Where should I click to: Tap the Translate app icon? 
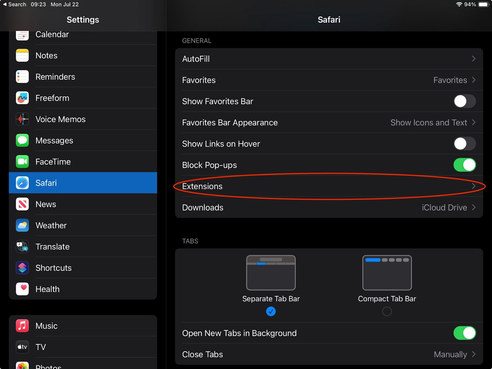click(22, 246)
